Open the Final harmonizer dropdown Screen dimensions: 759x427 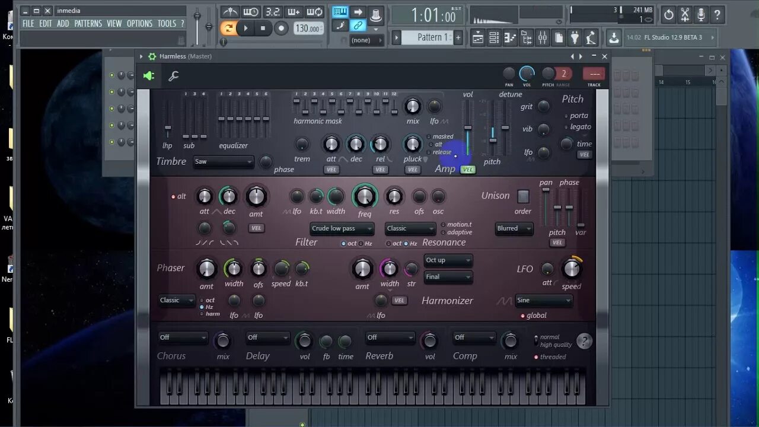coord(448,277)
